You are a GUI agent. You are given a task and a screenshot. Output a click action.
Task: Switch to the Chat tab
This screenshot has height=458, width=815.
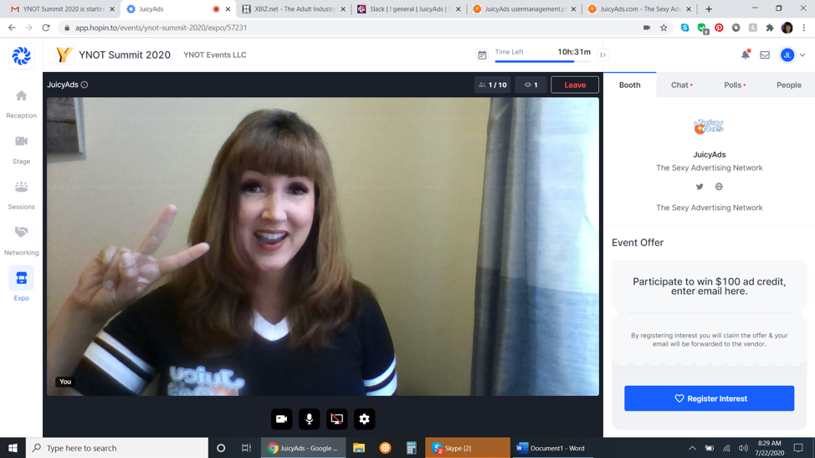681,85
